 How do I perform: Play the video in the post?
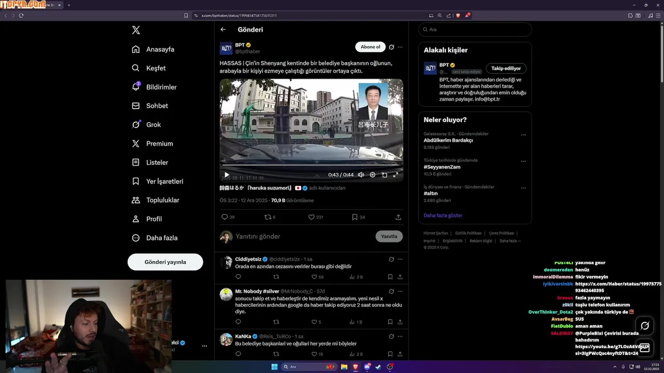[x=226, y=175]
